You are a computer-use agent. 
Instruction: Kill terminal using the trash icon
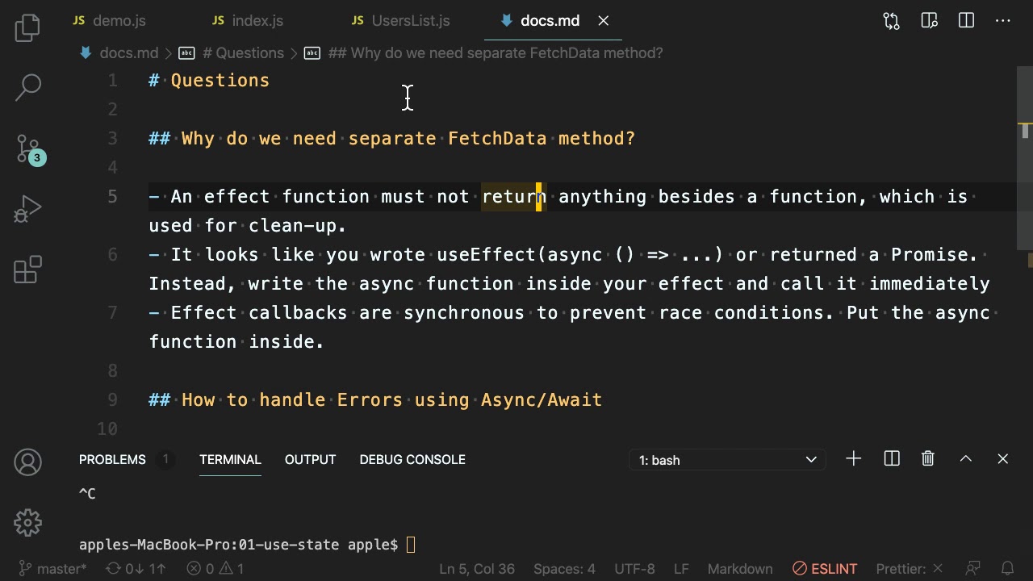click(928, 459)
